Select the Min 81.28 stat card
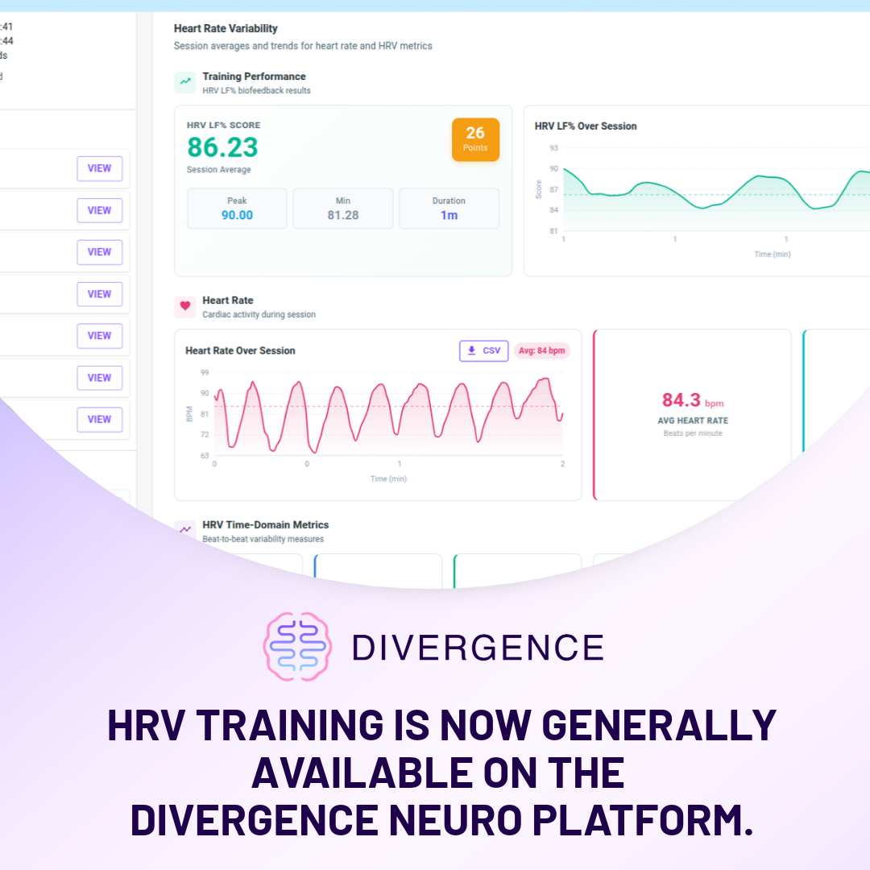Viewport: 870px width, 870px height. tap(343, 209)
